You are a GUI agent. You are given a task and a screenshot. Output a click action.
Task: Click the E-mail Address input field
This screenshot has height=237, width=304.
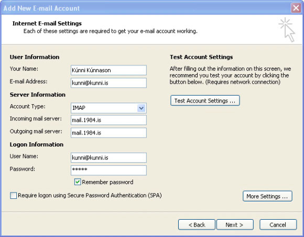[x=108, y=83]
